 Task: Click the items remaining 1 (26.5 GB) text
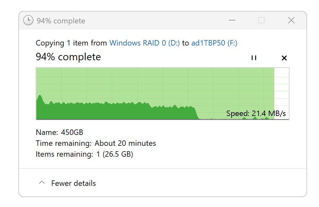115,154
